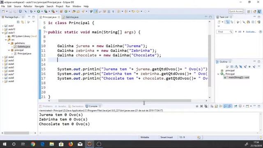Image resolution: width=263 pixels, height=148 pixels.
Task: Click the Mail envelope icon in taskbar
Action: pyautogui.click(x=80, y=144)
